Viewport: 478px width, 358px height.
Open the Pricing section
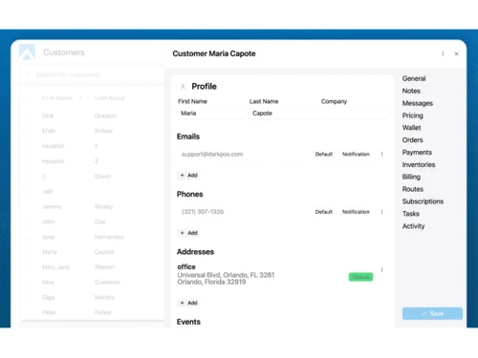click(x=412, y=116)
